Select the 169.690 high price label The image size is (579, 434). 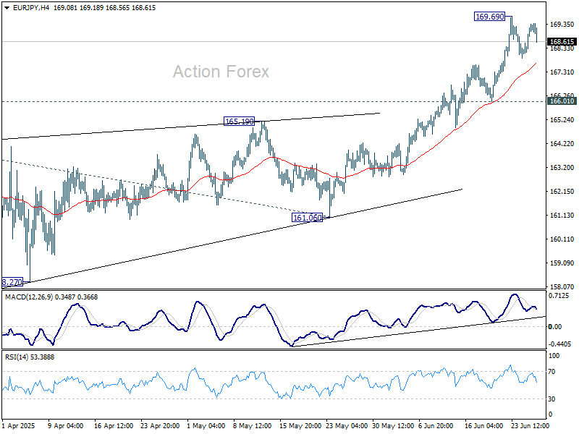click(489, 17)
